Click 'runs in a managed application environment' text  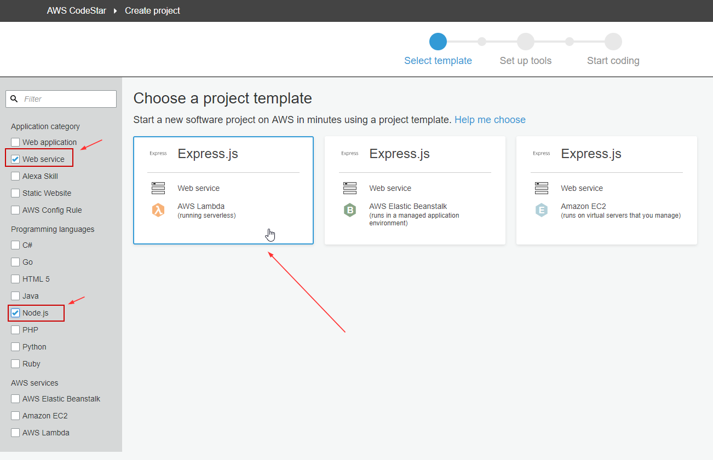click(414, 219)
